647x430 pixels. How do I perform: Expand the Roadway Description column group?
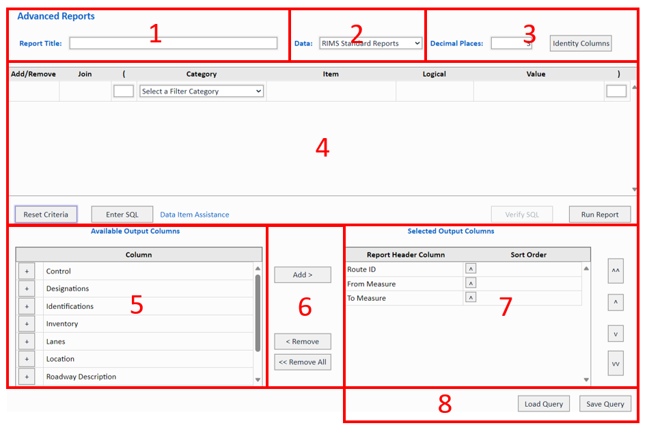point(27,377)
